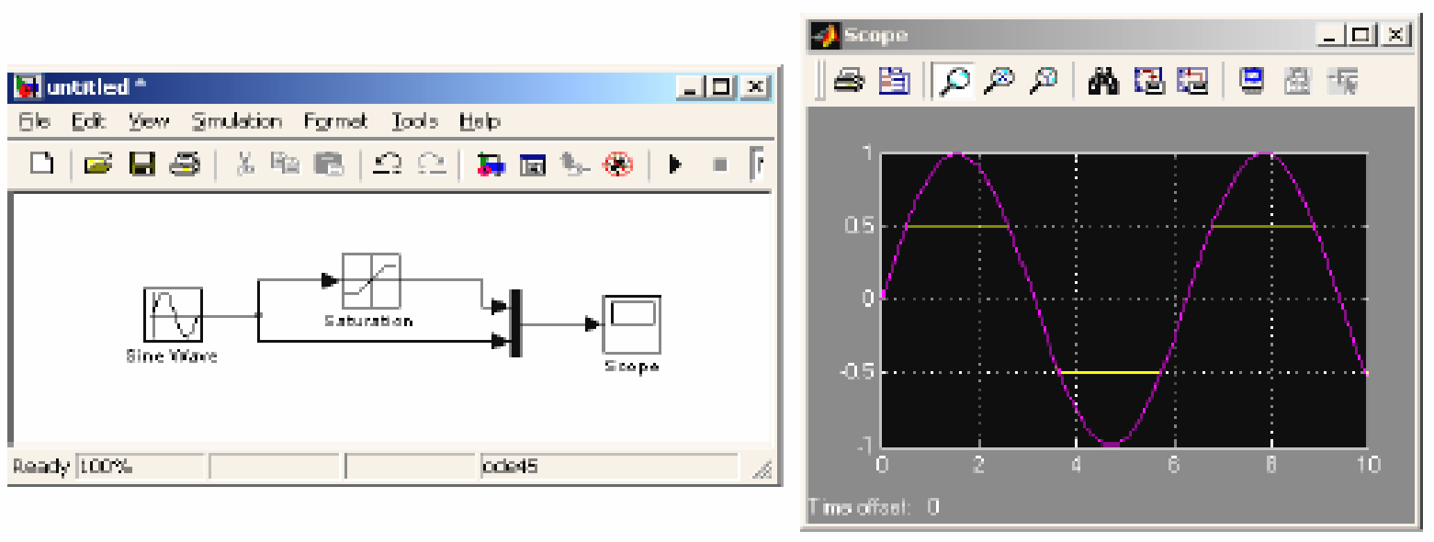Open the Library Browser icon
1434x542 pixels.
(x=490, y=164)
